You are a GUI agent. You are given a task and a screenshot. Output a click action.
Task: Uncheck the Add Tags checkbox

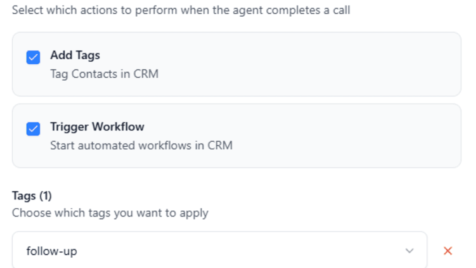click(x=33, y=57)
